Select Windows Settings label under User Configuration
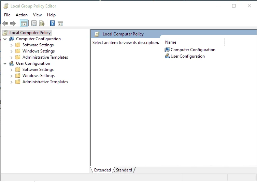Screen dimensions: 257x182 pyautogui.click(x=39, y=75)
